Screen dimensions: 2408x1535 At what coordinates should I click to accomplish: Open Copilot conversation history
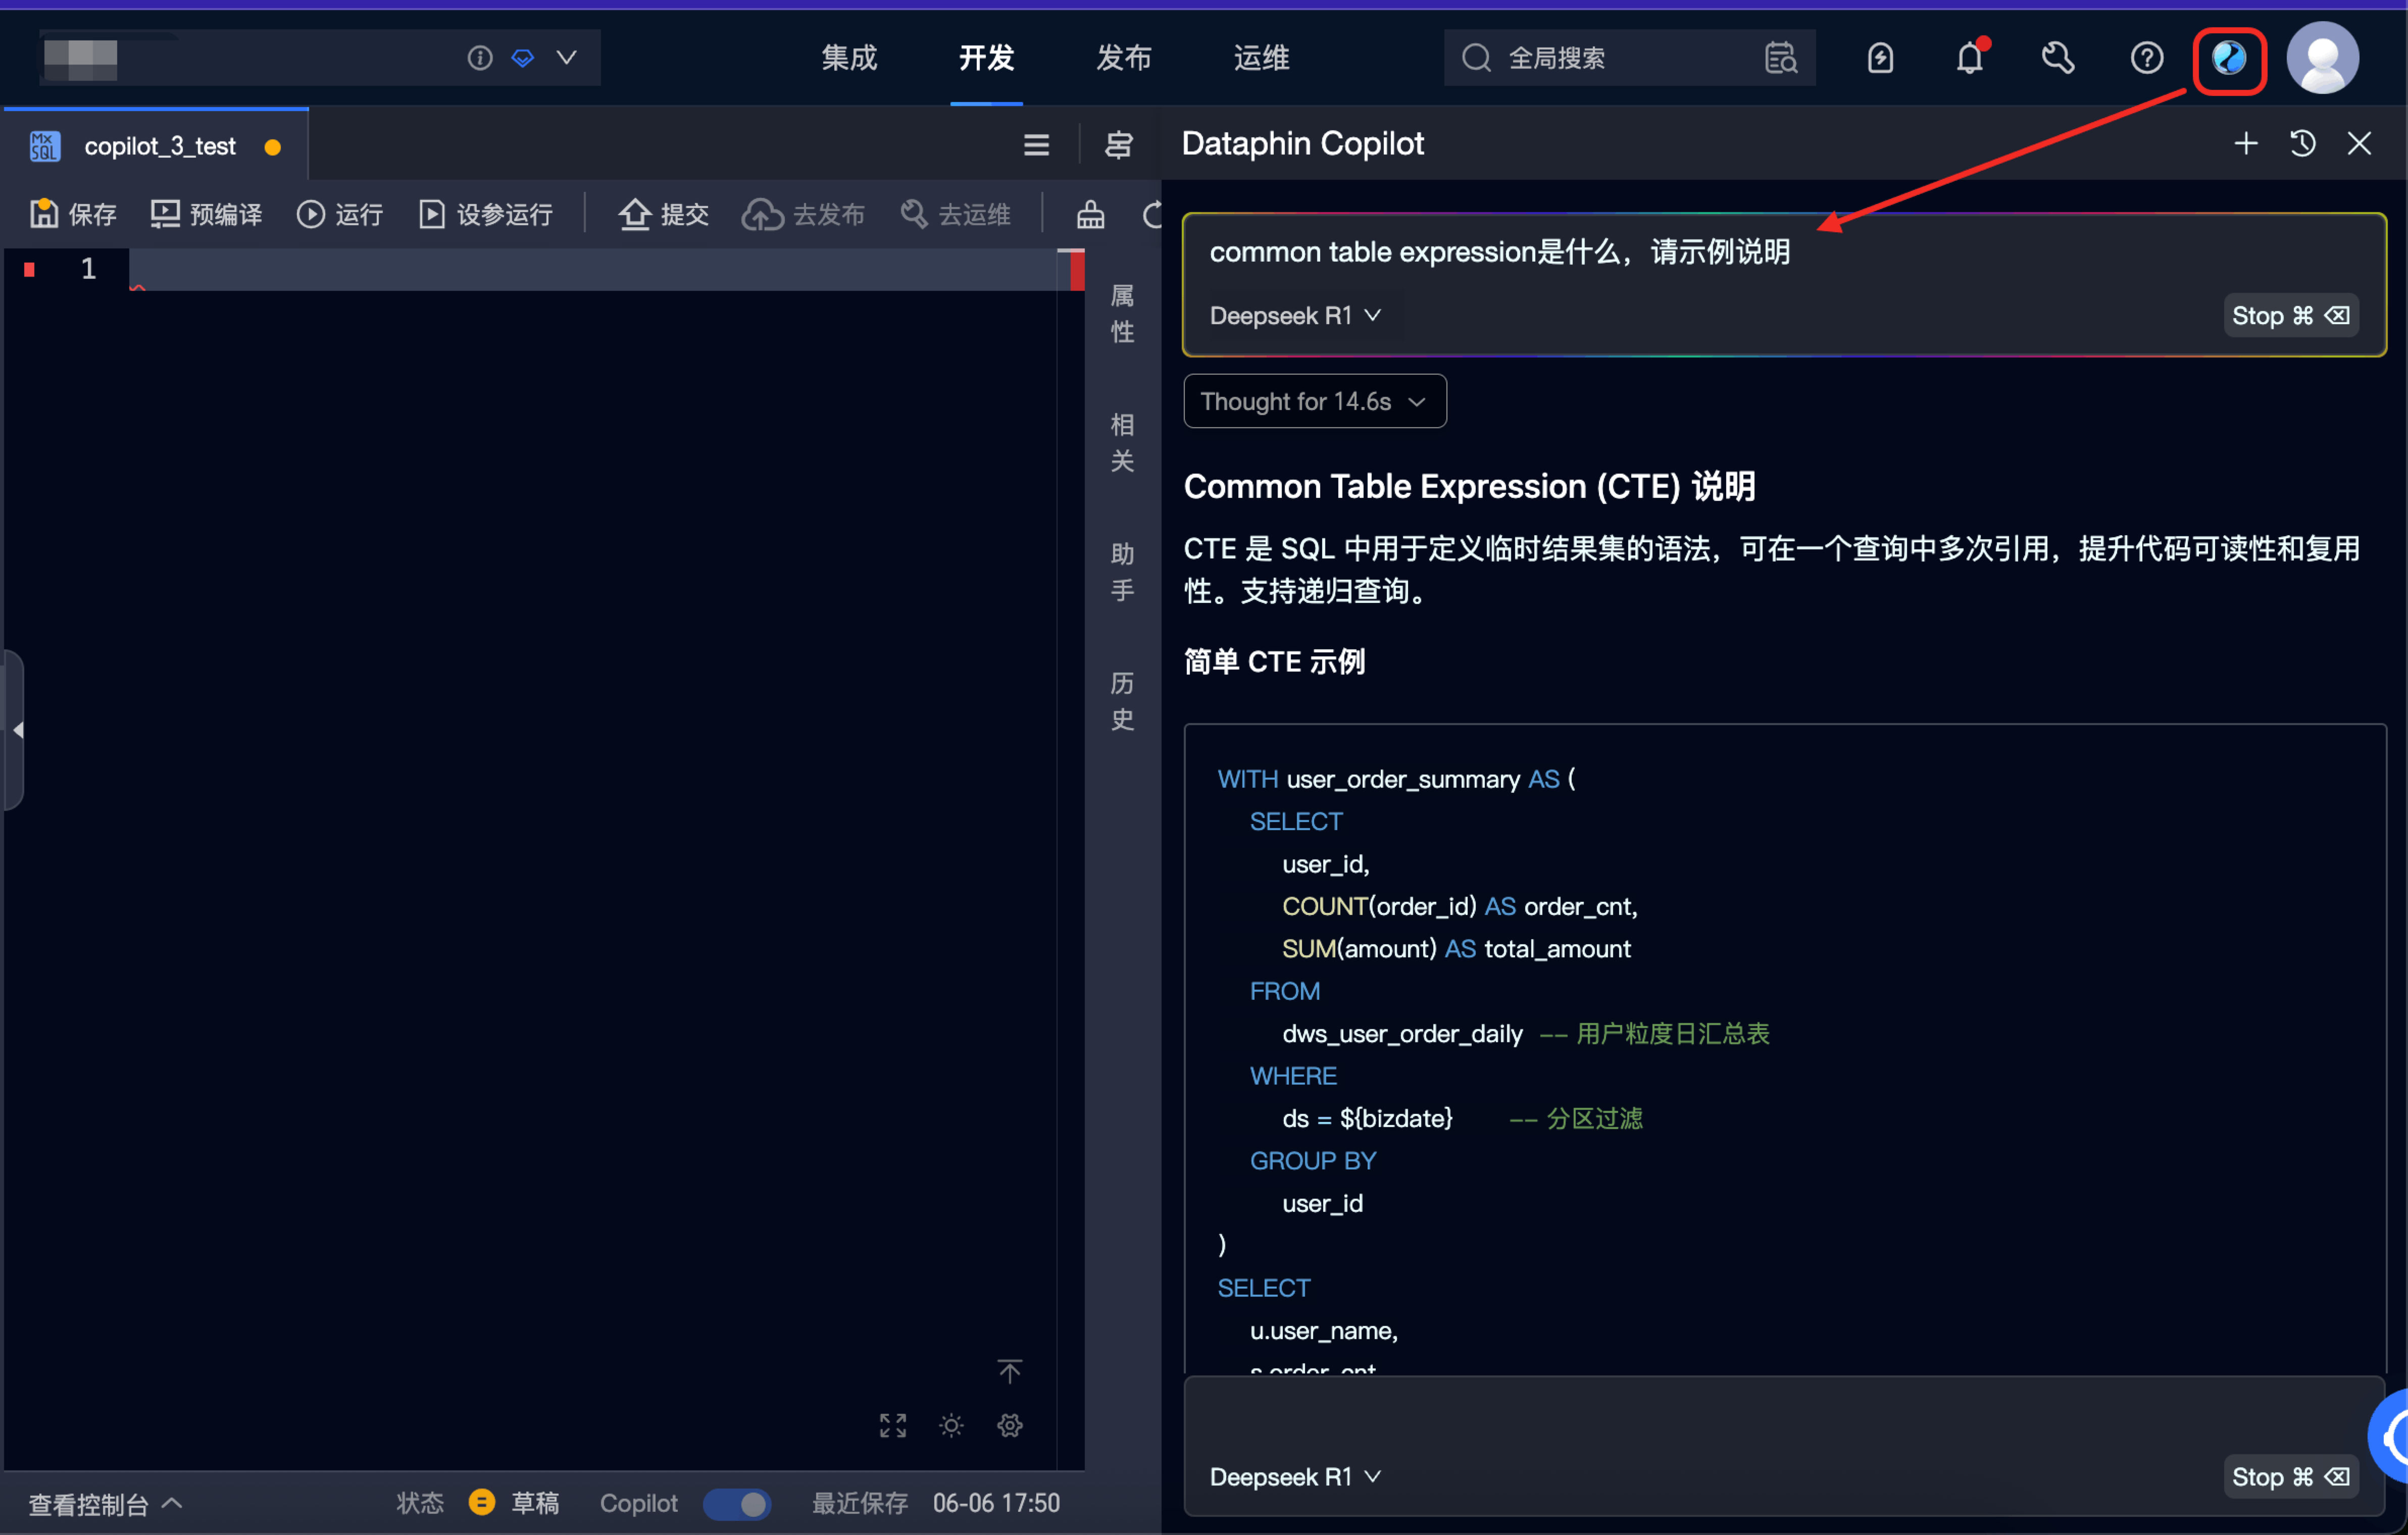click(x=2303, y=143)
